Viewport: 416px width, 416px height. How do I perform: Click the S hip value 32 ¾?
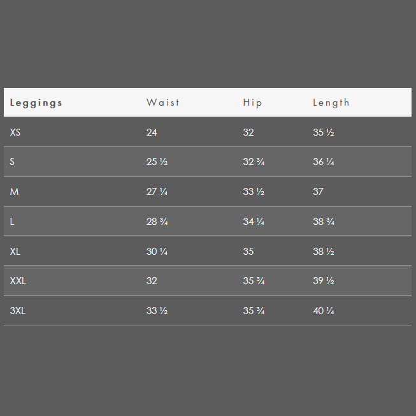[254, 162]
